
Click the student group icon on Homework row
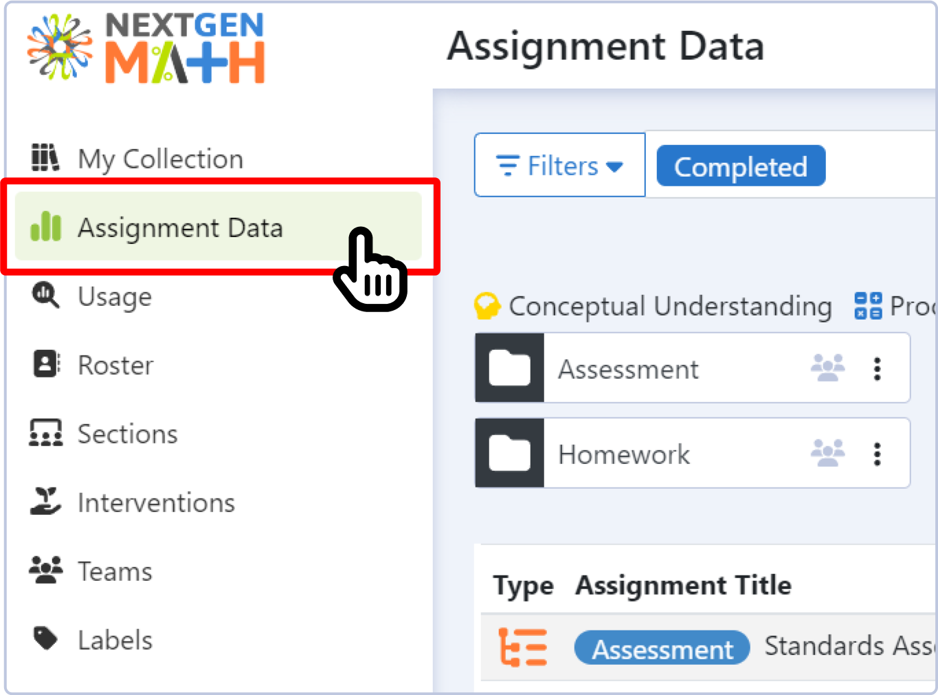click(827, 453)
